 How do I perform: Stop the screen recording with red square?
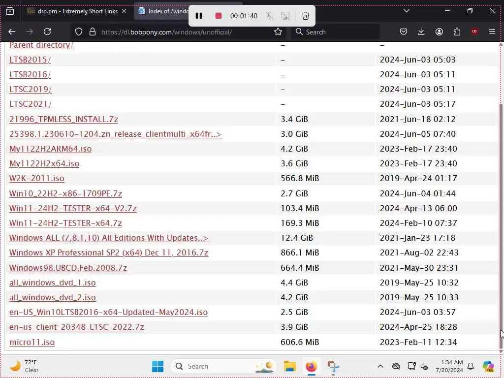pos(218,16)
